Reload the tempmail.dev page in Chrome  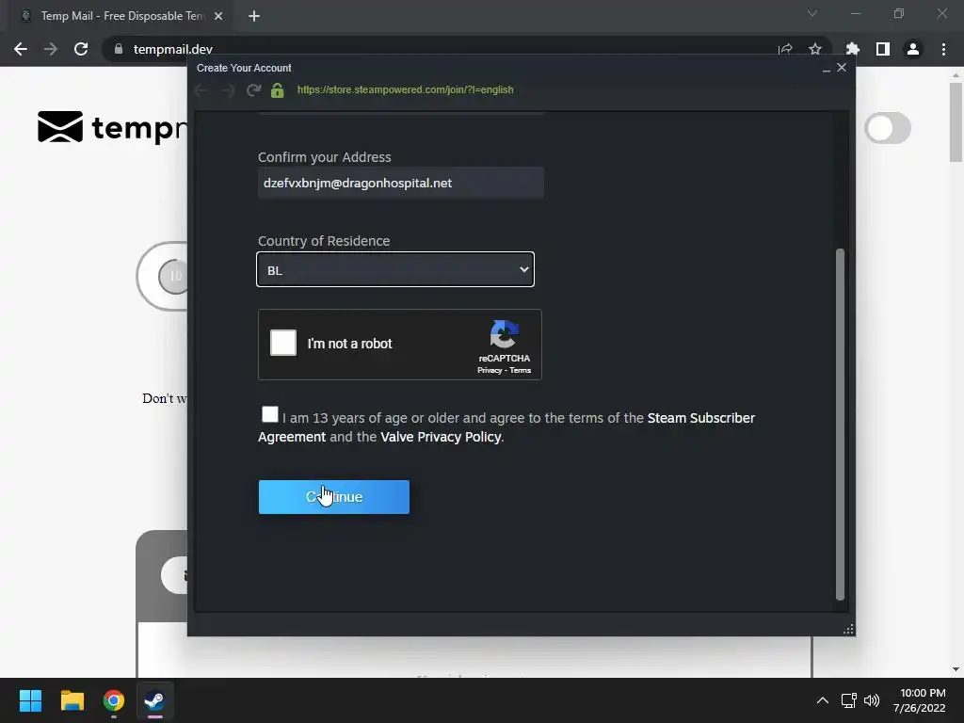tap(81, 49)
